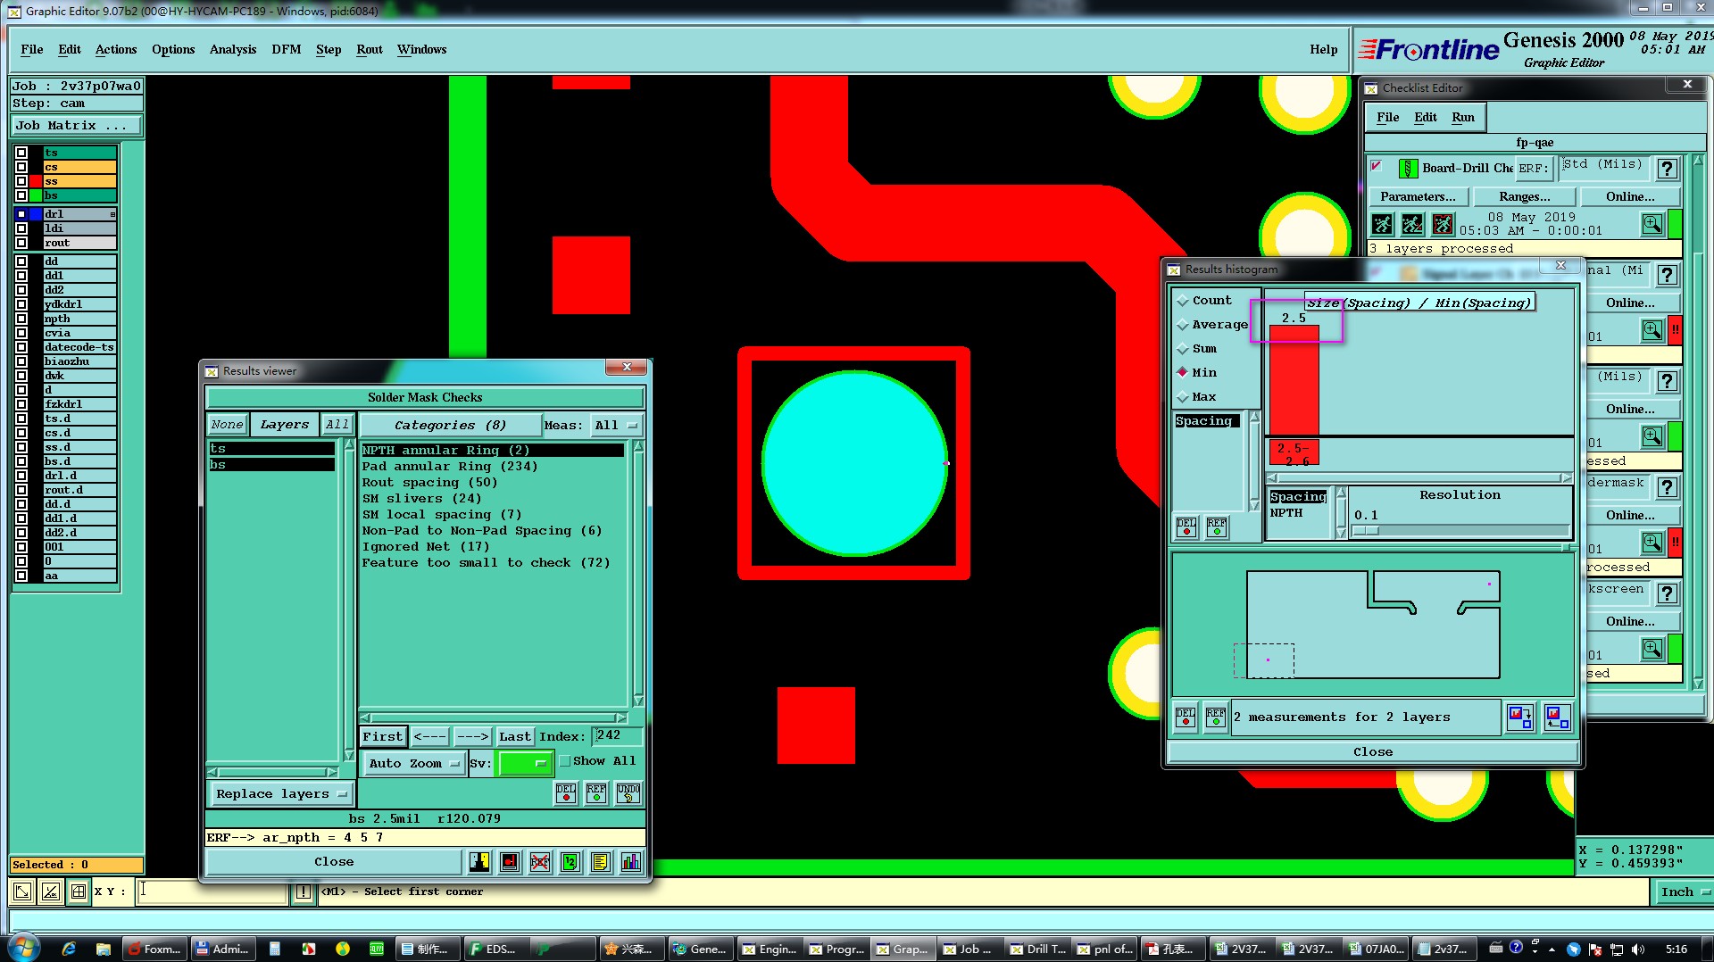This screenshot has width=1714, height=962.
Task: Open Board-Drill Check results magnifier
Action: [1652, 224]
